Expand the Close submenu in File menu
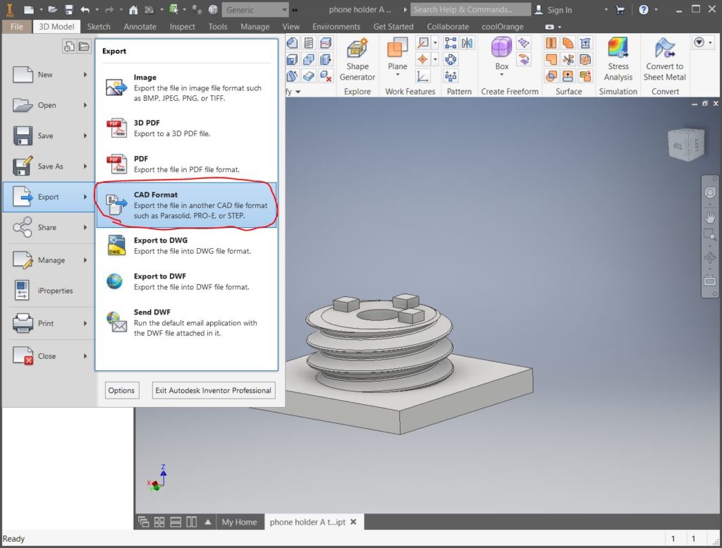The image size is (722, 548). [x=49, y=356]
